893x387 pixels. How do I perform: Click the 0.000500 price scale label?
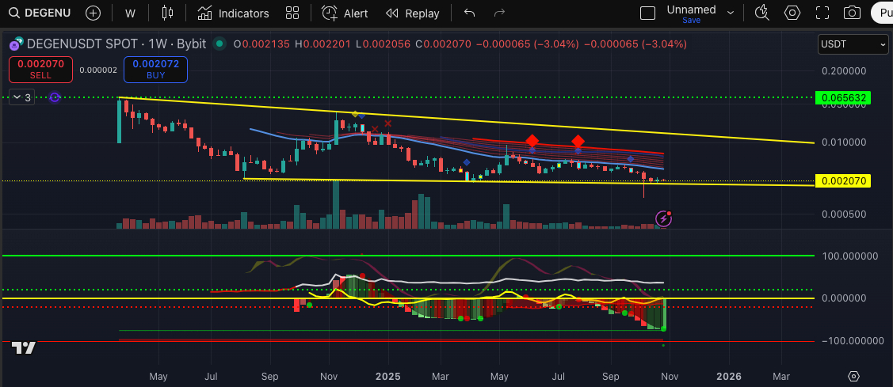click(x=844, y=214)
